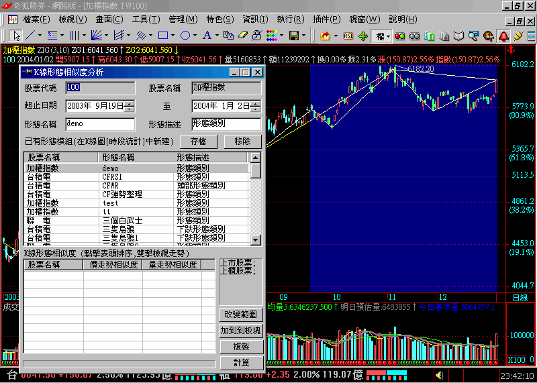
Task: Open the color palette grid
Action: tap(271, 36)
